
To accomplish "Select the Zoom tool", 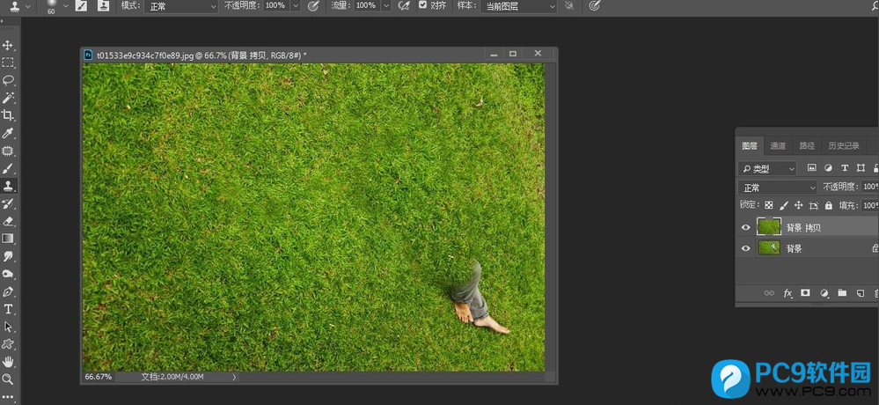I will [8, 379].
